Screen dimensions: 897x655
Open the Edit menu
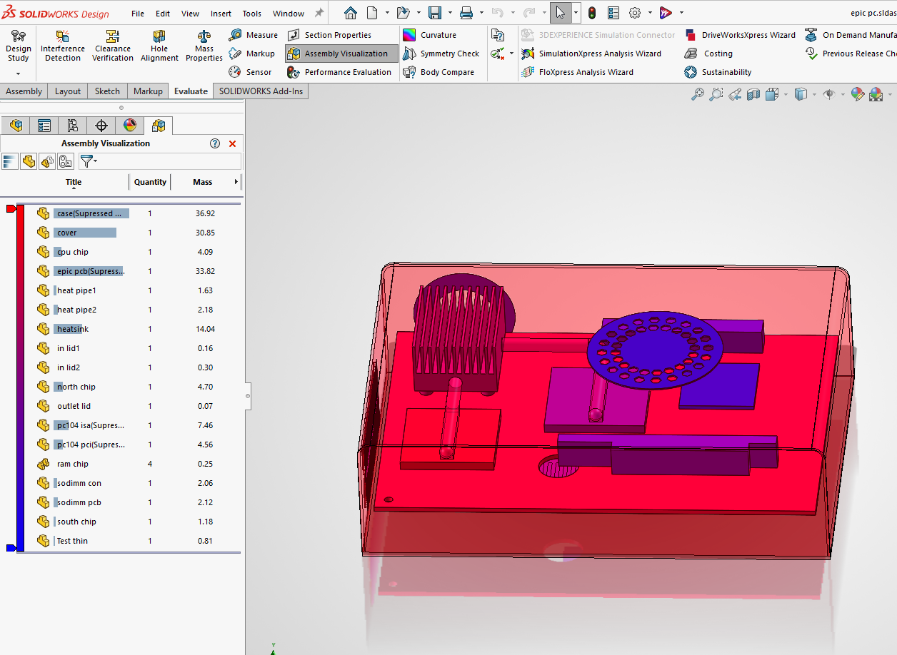[163, 14]
